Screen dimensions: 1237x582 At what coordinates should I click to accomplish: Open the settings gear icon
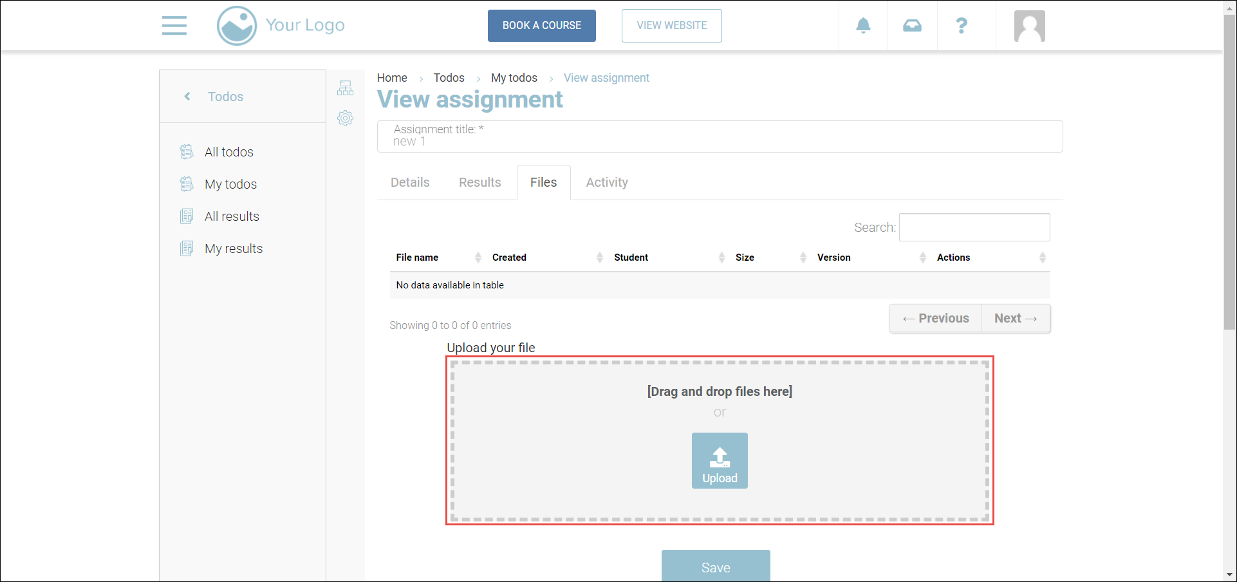coord(346,118)
